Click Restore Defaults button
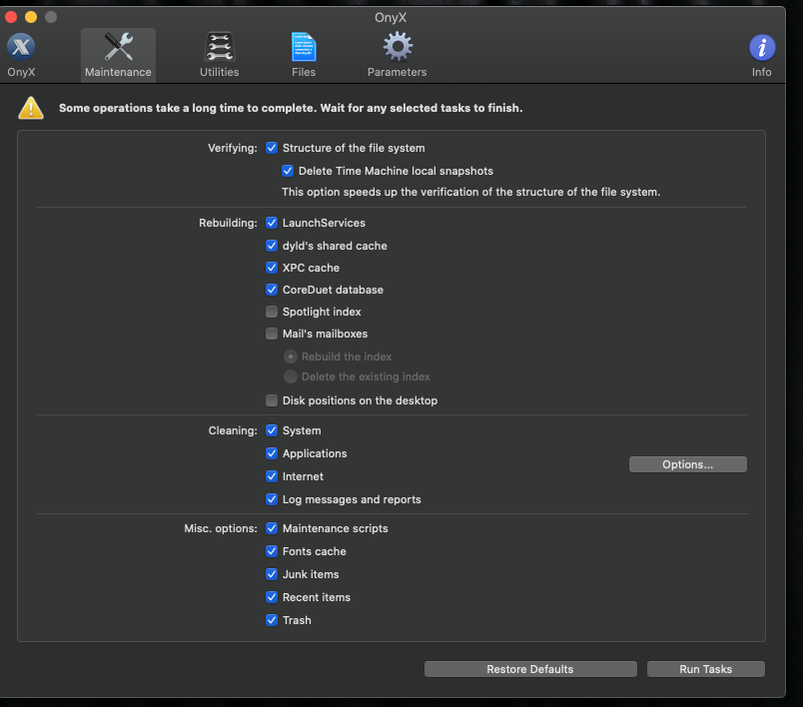 pos(530,669)
